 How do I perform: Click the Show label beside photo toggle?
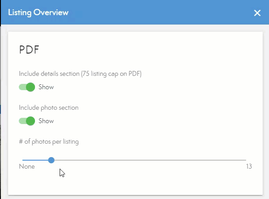46,121
